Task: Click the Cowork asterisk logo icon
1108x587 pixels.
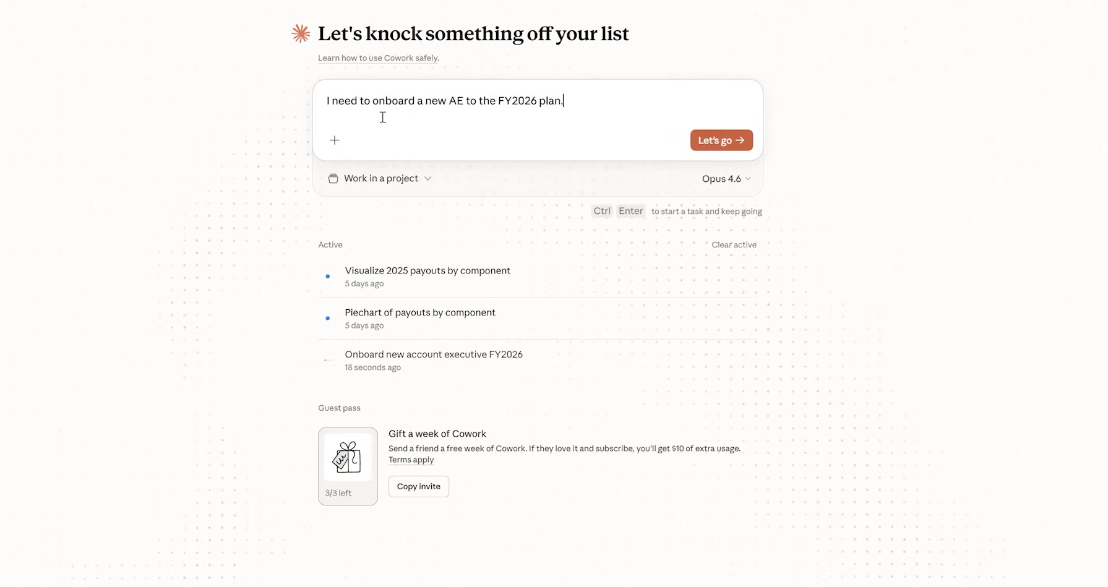Action: coord(301,33)
